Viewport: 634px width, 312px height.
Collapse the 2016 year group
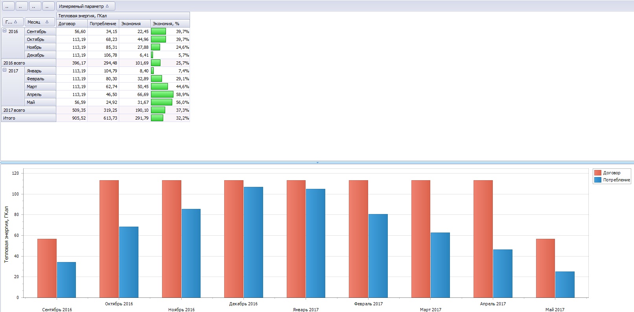5,31
